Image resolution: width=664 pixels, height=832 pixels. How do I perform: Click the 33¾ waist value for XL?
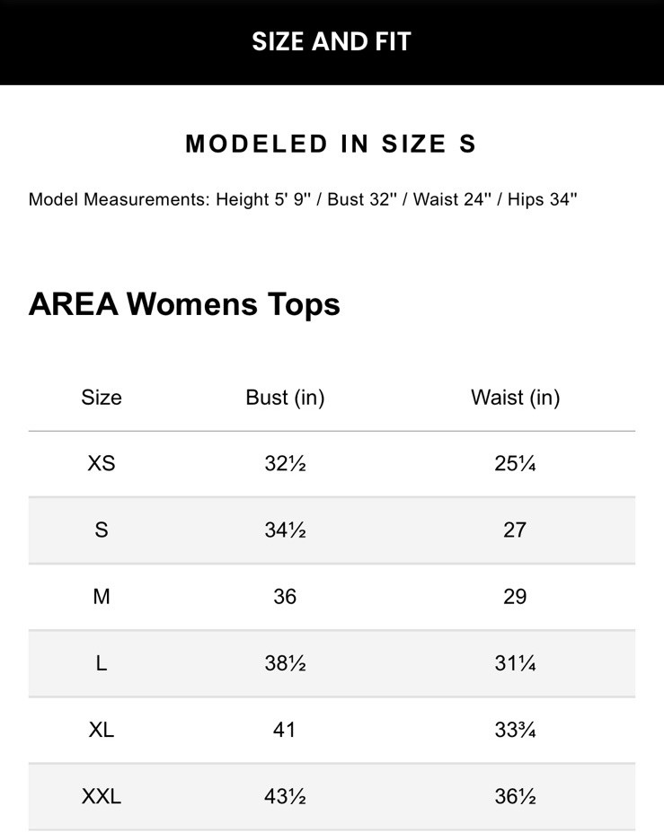(515, 730)
